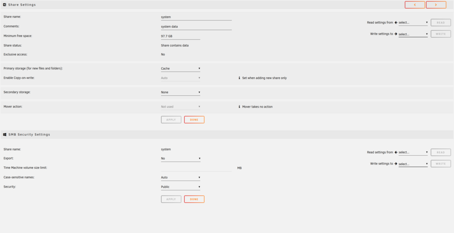
Task: Open the Secondary storage dropdown showing None
Action: (180, 93)
